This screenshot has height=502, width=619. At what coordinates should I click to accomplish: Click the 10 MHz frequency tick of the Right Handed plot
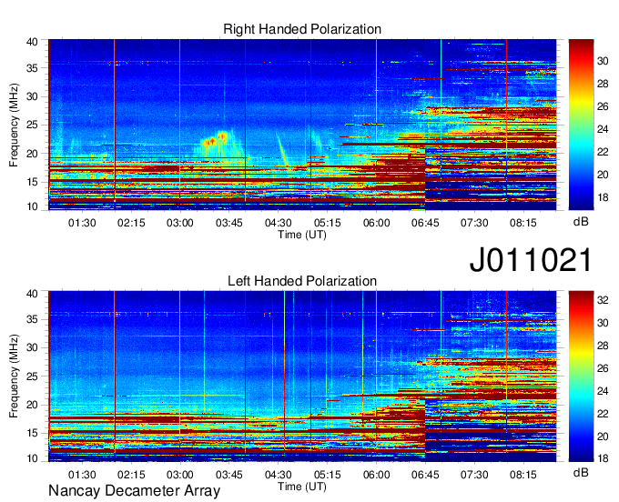[33, 206]
